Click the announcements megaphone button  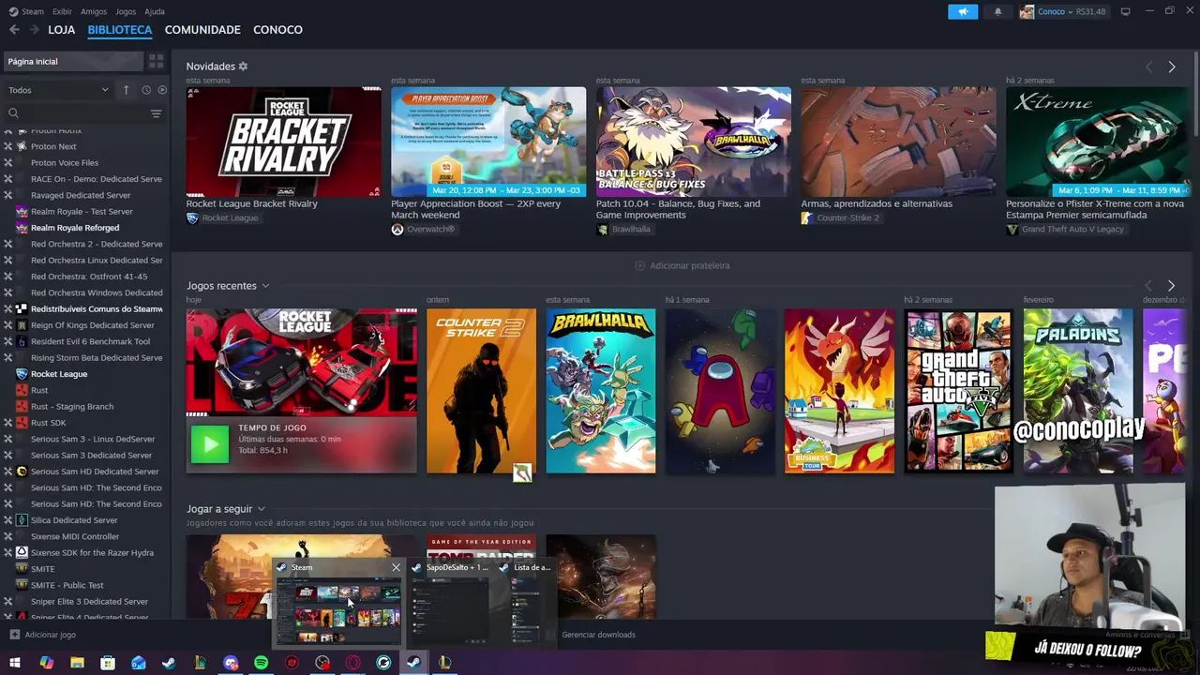click(962, 11)
